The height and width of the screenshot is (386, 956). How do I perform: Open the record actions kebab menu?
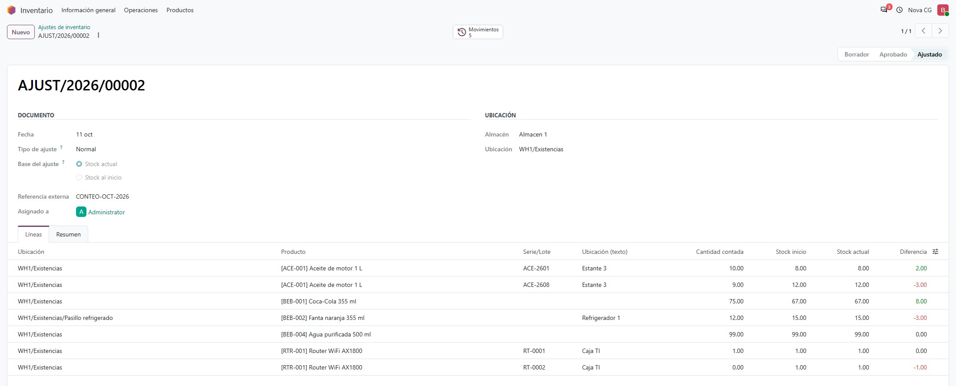[98, 35]
